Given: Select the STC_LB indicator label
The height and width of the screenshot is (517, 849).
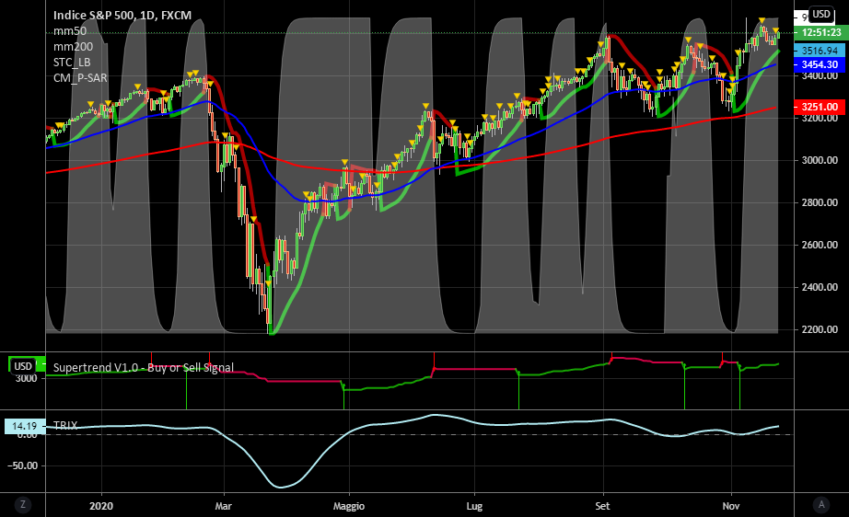Looking at the screenshot, I should tap(72, 63).
